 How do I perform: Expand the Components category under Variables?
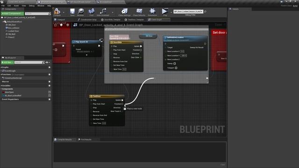point(1,89)
